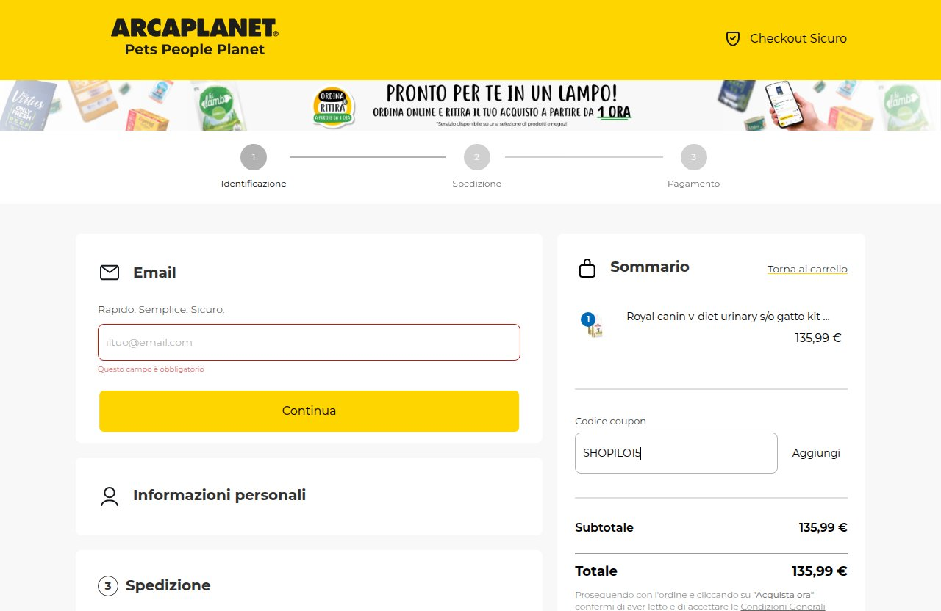The image size is (941, 611).
Task: Select step 3 Pagamento circle
Action: pos(694,157)
